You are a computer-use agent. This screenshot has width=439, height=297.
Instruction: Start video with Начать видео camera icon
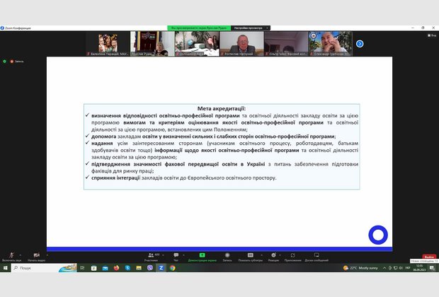pos(37,255)
